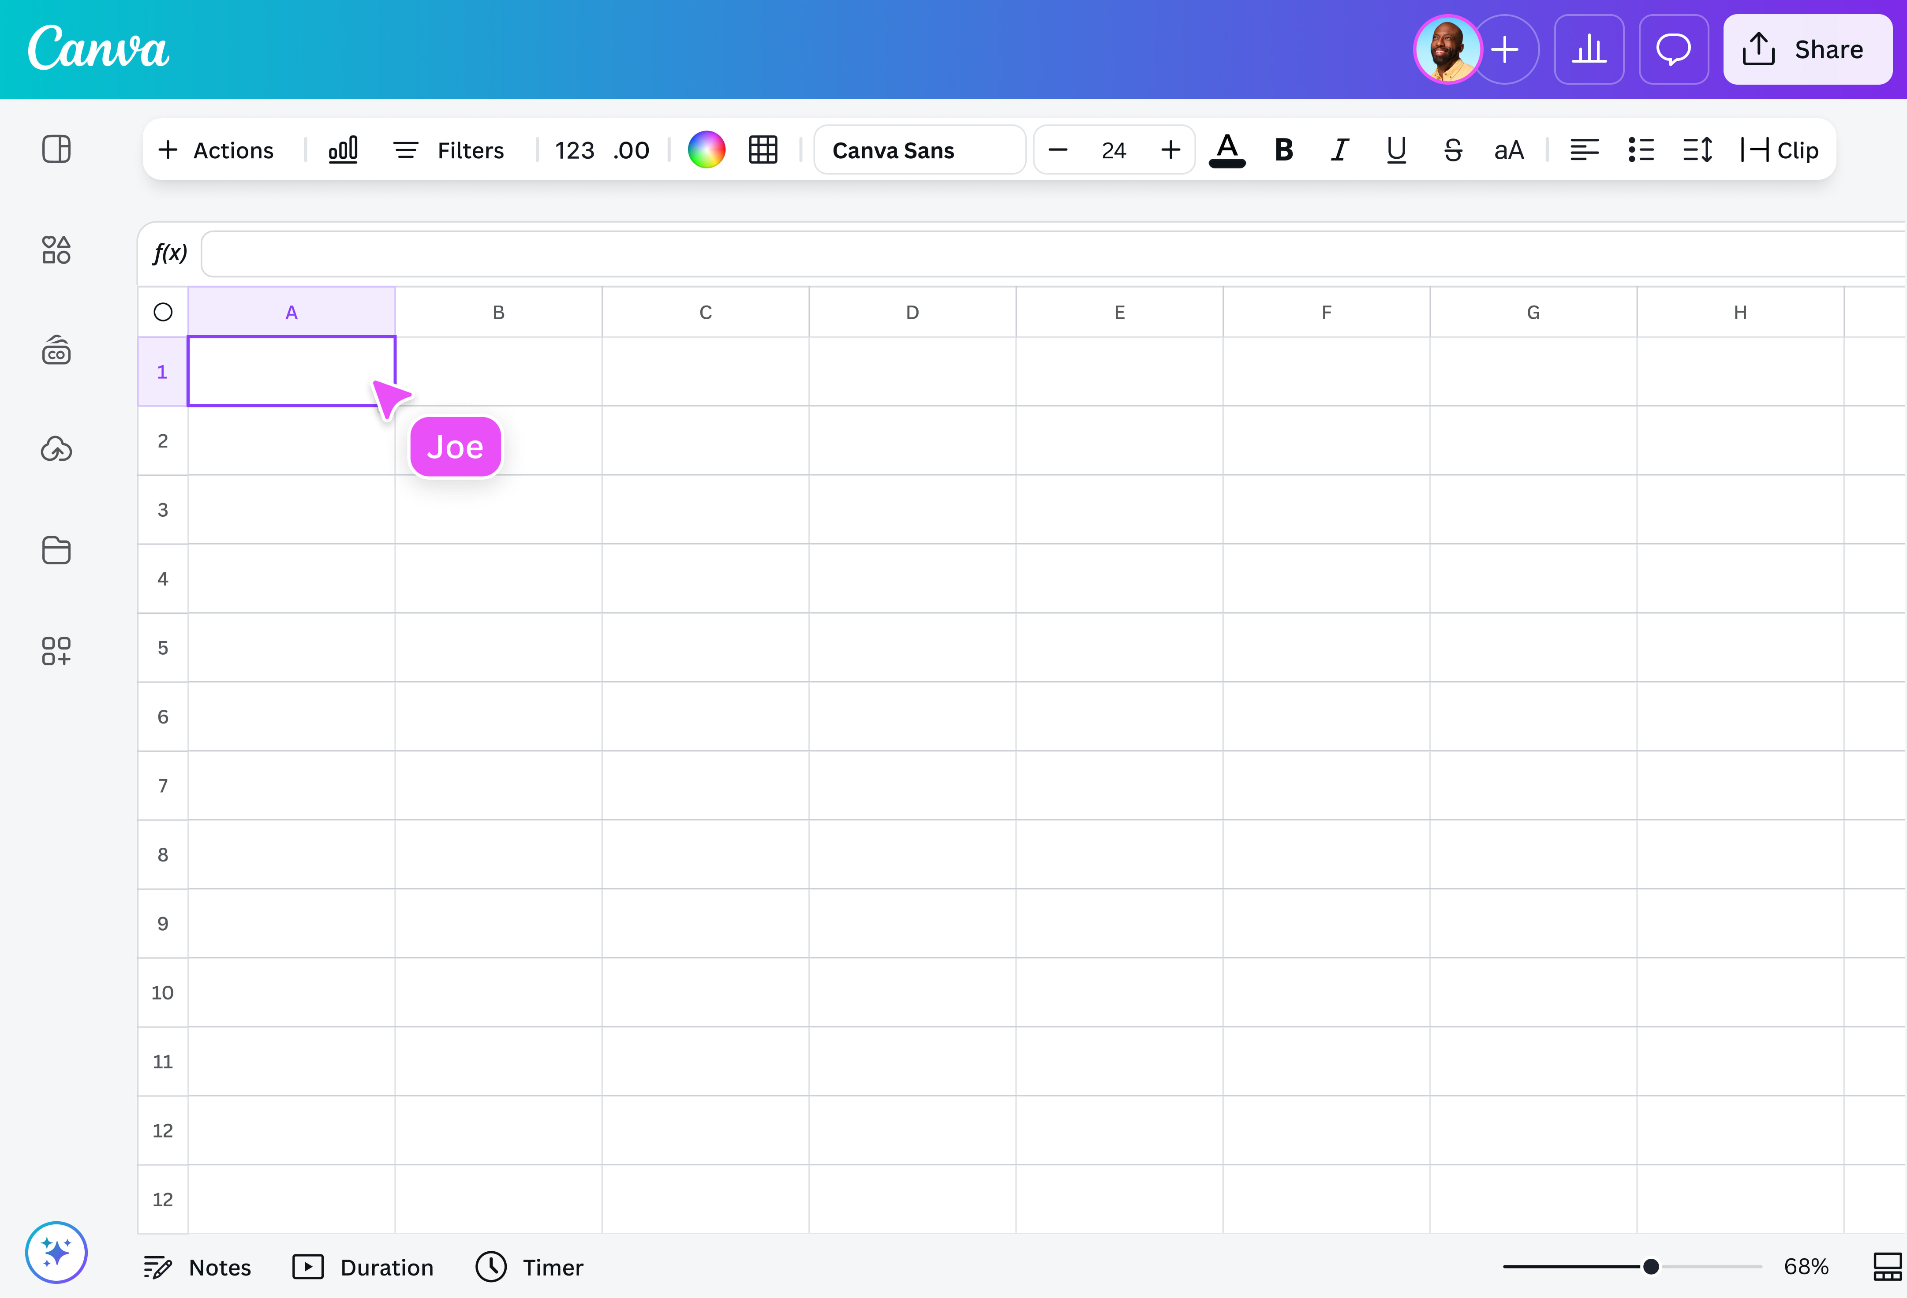Open the Canva AI assistant sparkle icon

coord(56,1251)
